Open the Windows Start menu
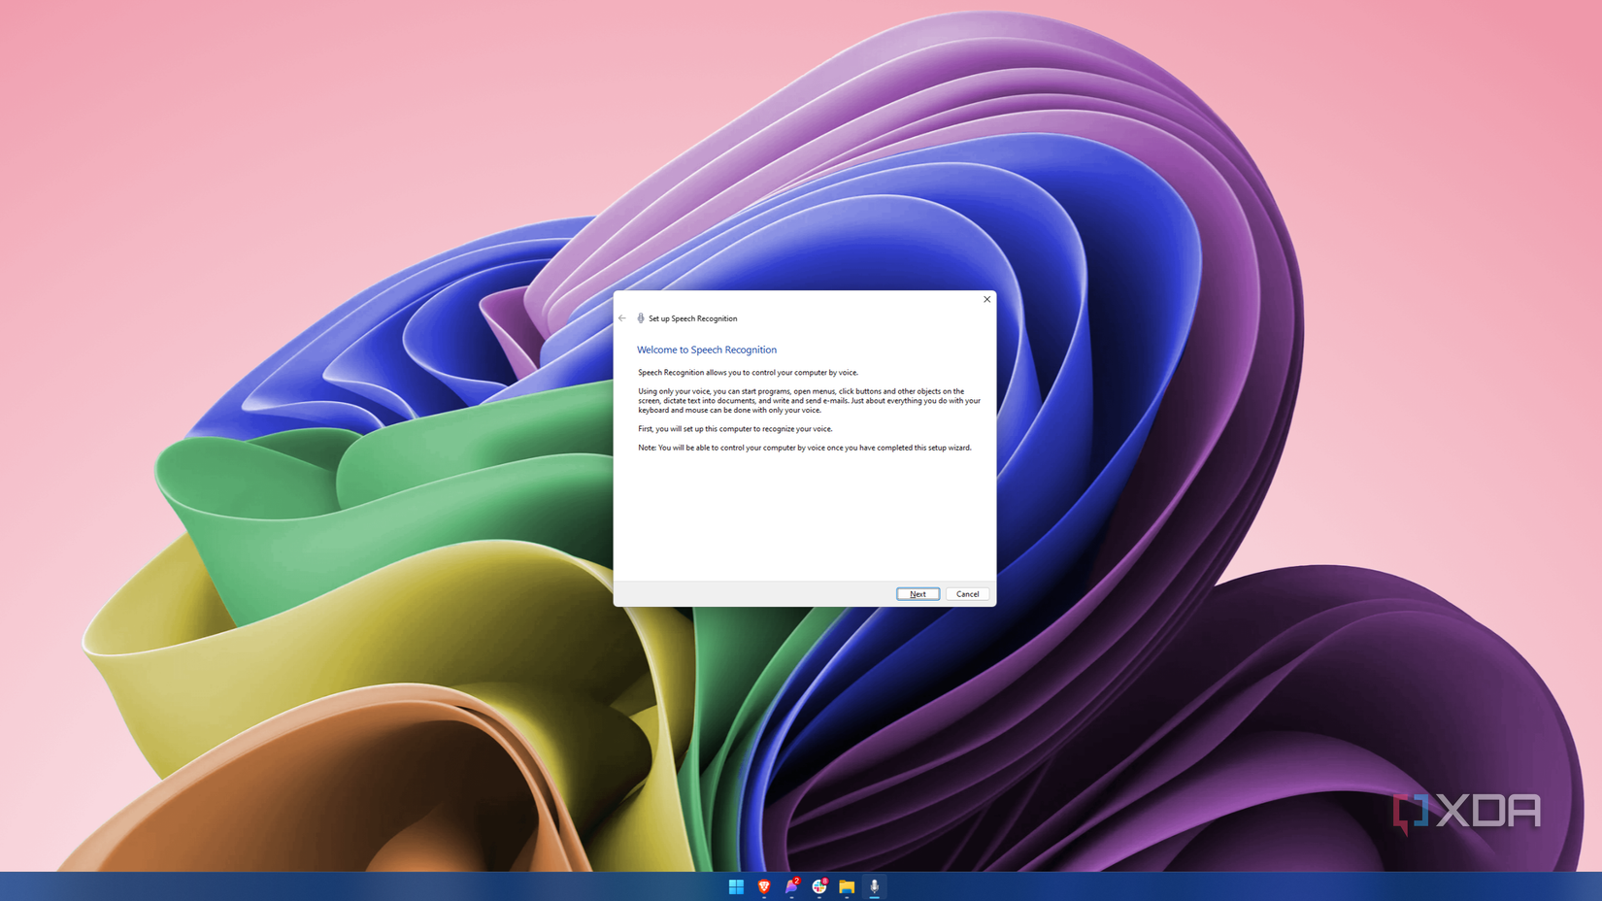This screenshot has height=901, width=1602. 736,886
